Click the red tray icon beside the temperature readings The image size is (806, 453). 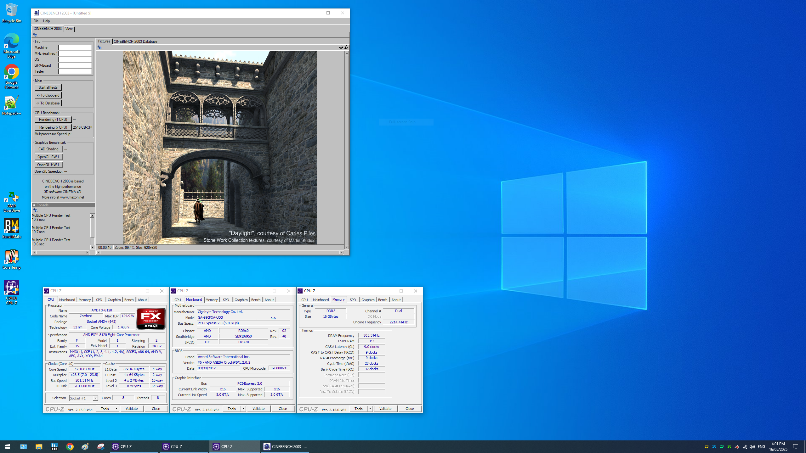tap(737, 447)
